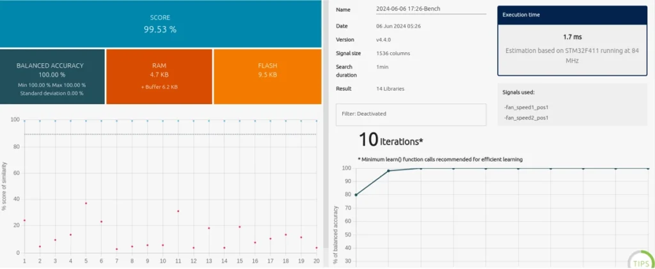
Task: Click the date value '06 Jun 2024 05:26'
Action: pyautogui.click(x=398, y=26)
